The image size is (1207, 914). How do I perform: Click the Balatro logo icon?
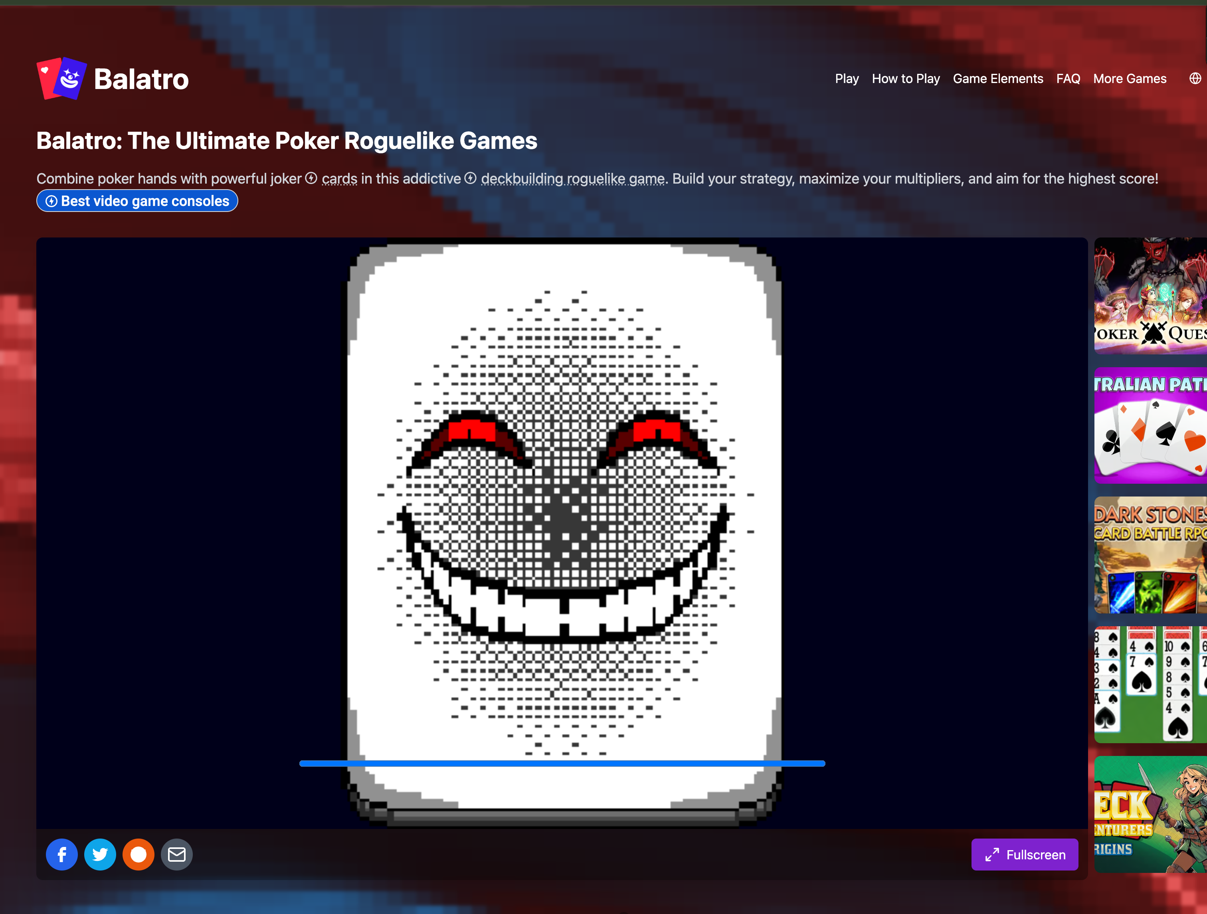(x=61, y=79)
